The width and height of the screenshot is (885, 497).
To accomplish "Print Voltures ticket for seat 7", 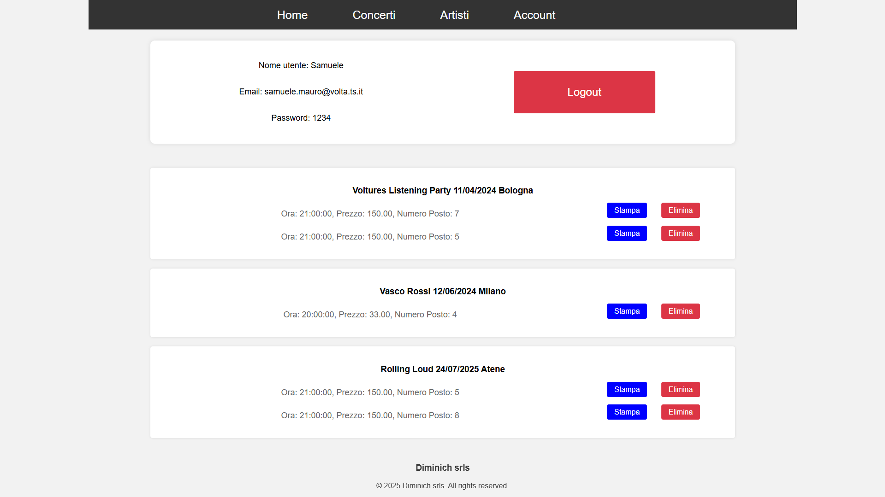I will (x=626, y=210).
